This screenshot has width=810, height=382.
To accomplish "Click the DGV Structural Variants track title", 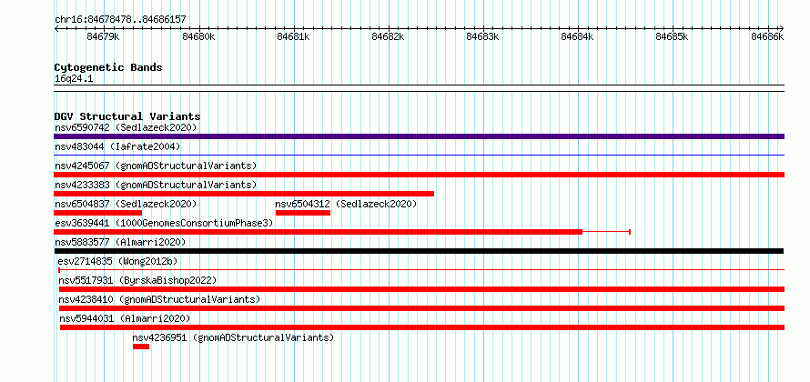I will click(127, 116).
